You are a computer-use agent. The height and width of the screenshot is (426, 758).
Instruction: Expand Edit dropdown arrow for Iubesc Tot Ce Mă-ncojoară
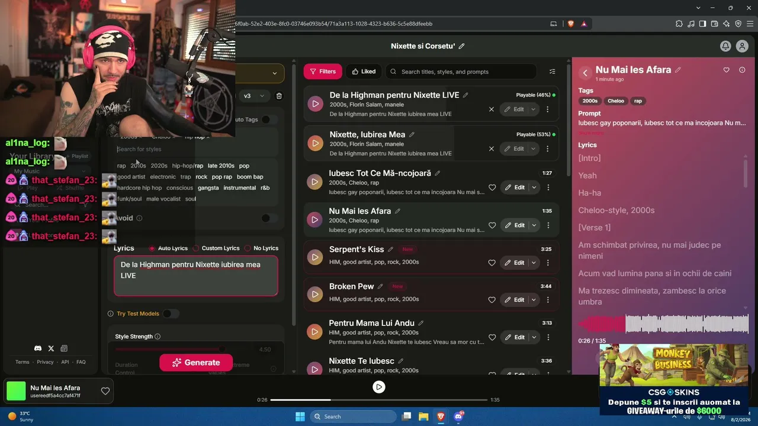click(534, 188)
